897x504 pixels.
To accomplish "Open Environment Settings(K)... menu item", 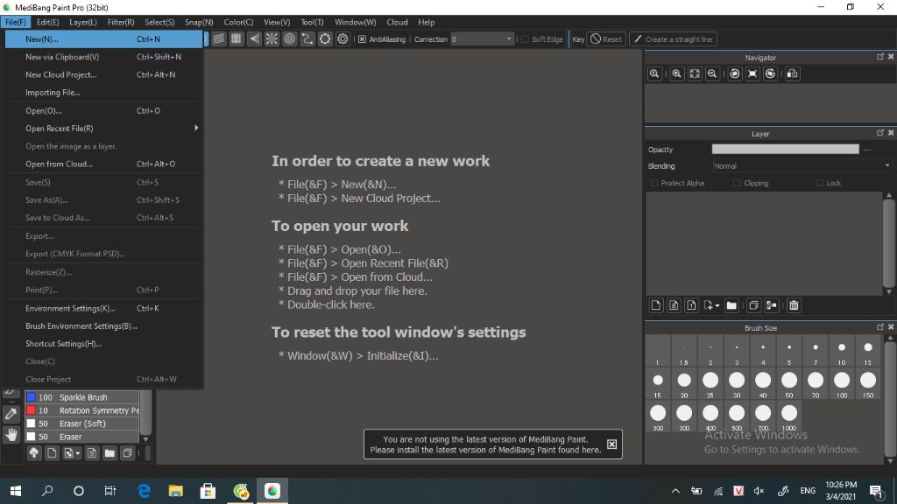I will click(x=104, y=308).
